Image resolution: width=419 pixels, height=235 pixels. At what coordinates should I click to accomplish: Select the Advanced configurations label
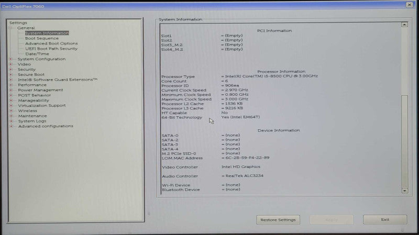coord(46,126)
